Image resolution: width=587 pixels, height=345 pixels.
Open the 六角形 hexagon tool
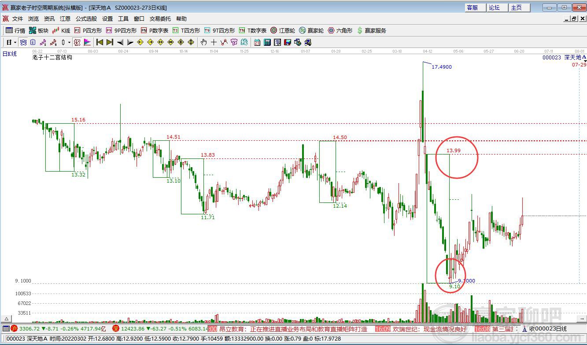click(x=340, y=30)
